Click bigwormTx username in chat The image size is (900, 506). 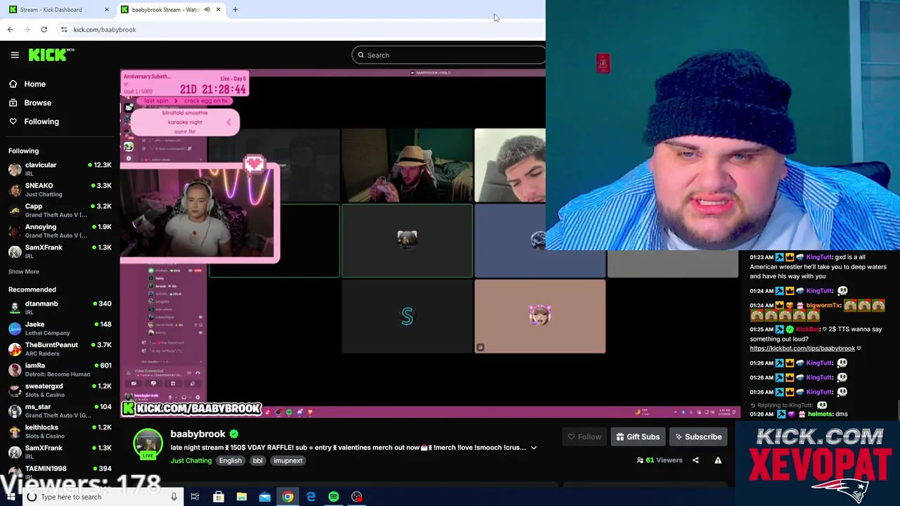[x=823, y=306]
